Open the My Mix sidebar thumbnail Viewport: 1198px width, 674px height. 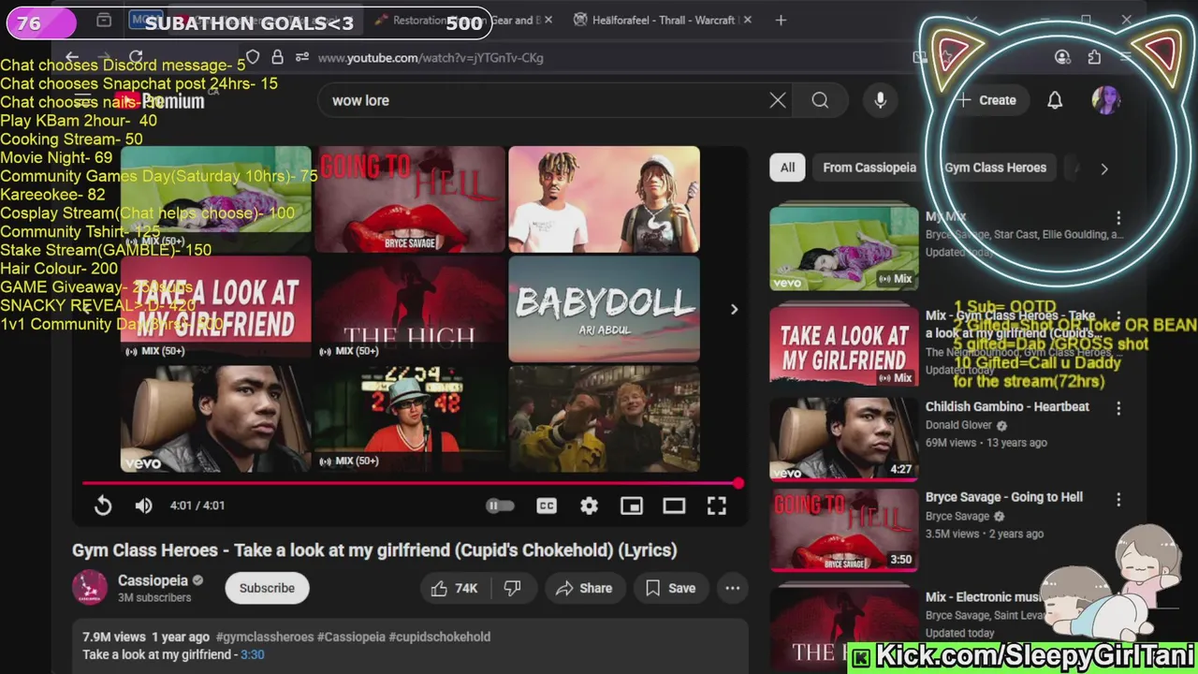tap(844, 248)
